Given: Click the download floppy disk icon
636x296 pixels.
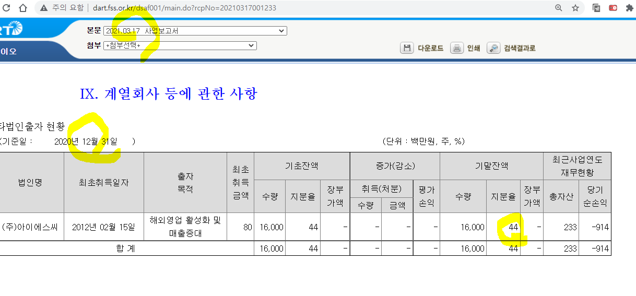Looking at the screenshot, I should tap(407, 48).
